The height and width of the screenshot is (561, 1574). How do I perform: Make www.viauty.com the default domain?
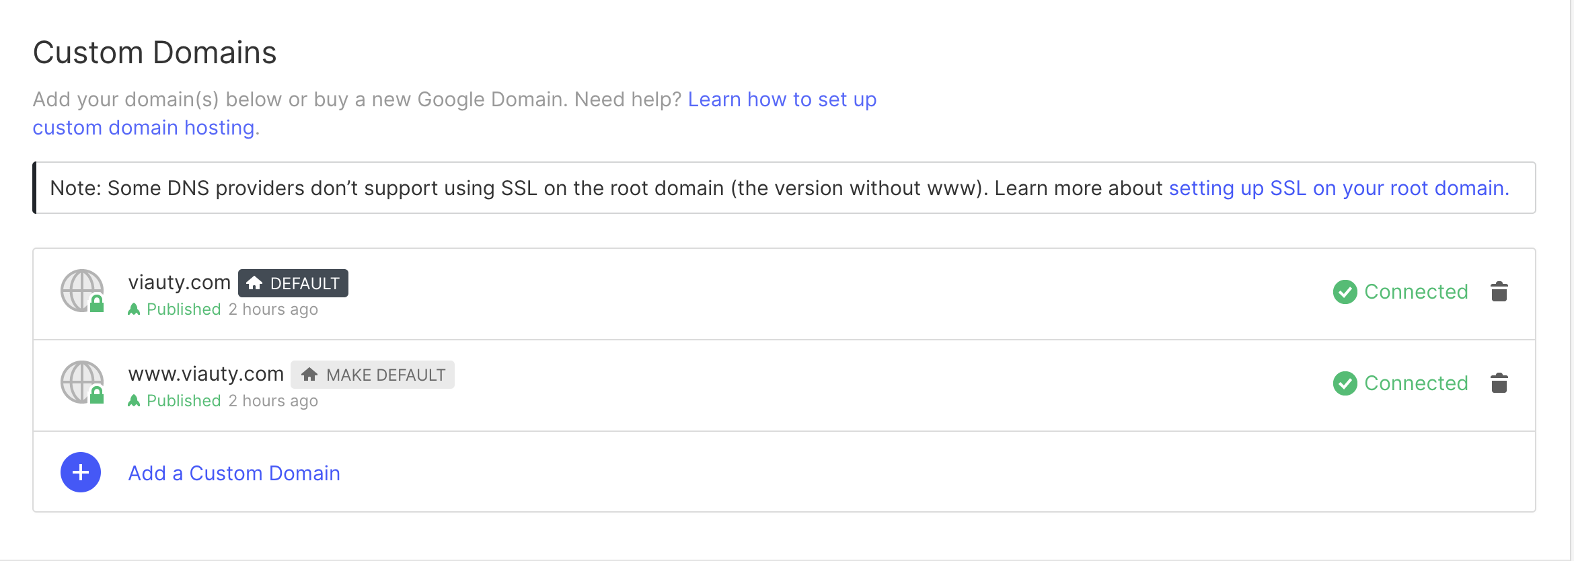(x=373, y=375)
